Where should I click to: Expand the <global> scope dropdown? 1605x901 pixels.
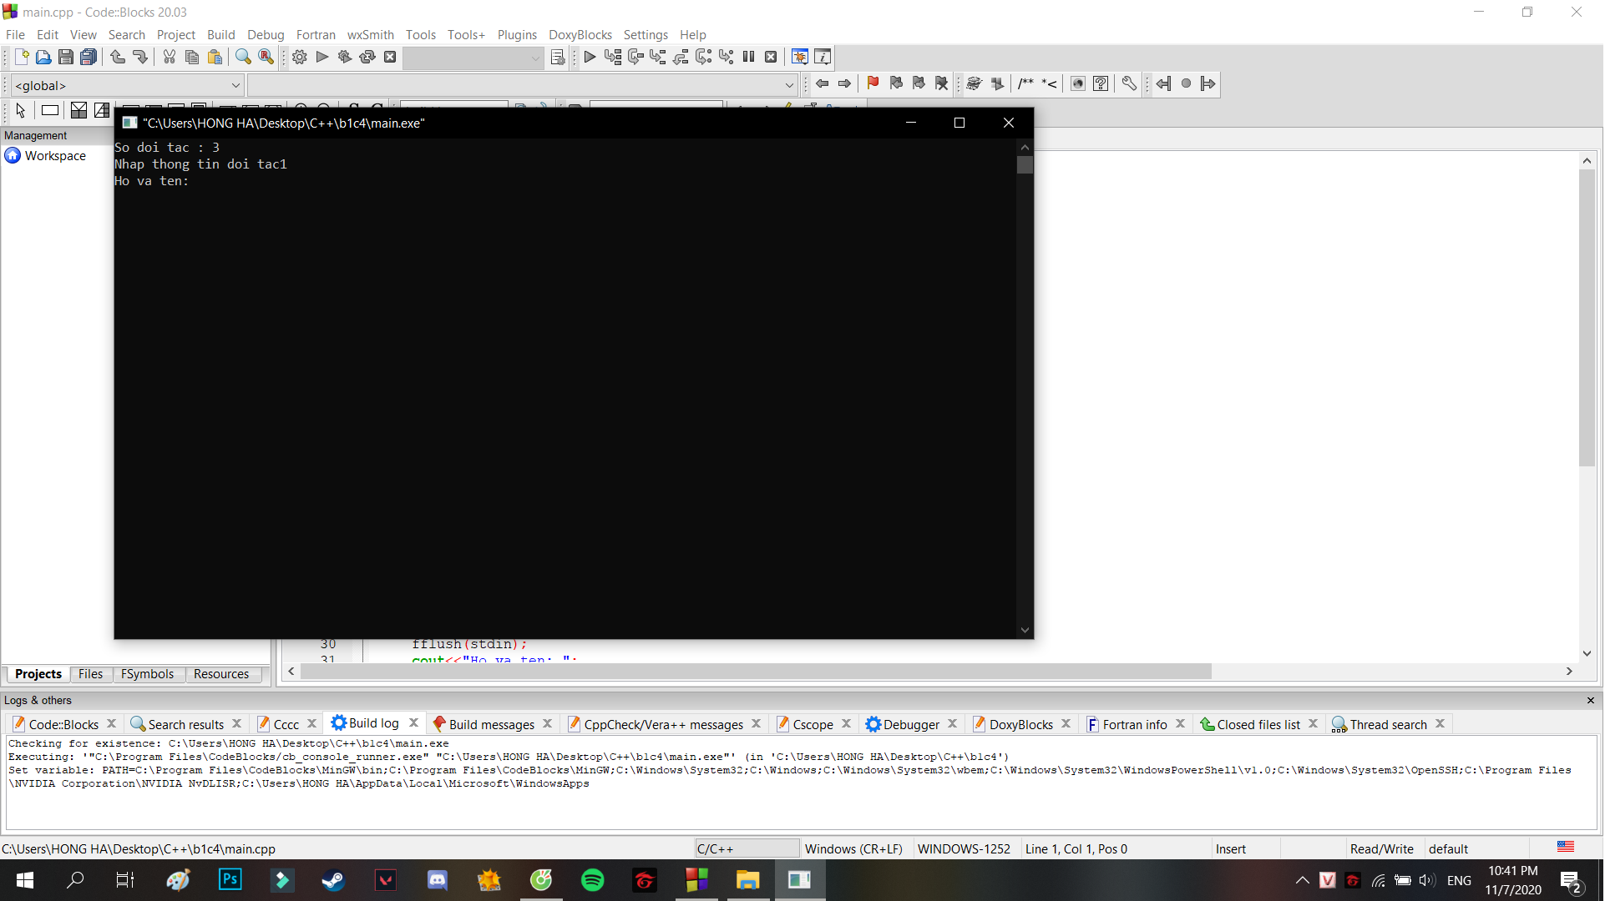pyautogui.click(x=235, y=85)
